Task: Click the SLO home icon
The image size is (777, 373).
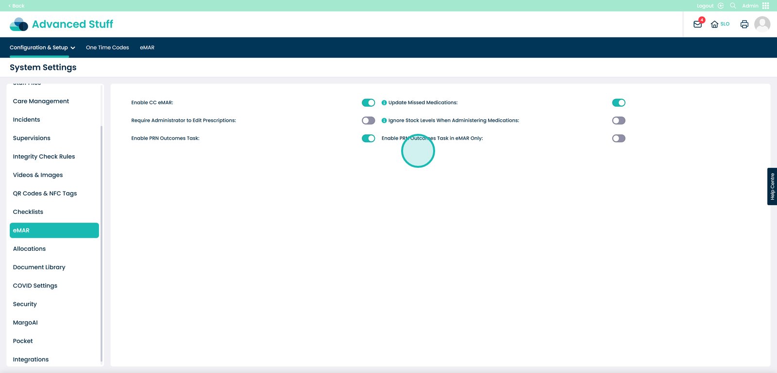Action: [x=714, y=24]
